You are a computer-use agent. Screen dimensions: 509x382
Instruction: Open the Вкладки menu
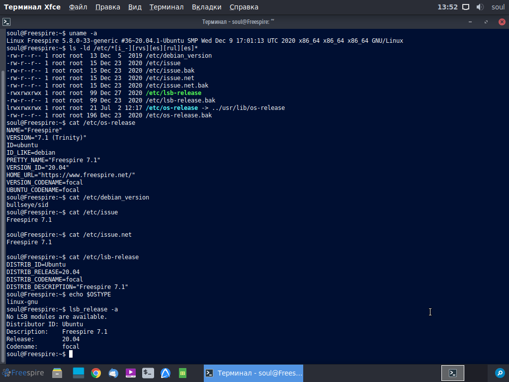coord(206,7)
